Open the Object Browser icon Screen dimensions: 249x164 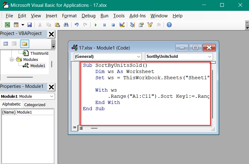[150, 25]
